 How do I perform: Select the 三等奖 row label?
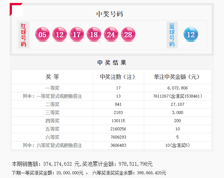[52, 112]
